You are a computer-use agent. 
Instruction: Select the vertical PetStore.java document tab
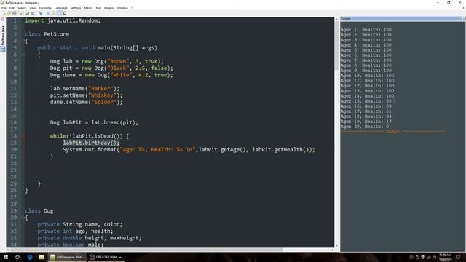click(x=3, y=36)
